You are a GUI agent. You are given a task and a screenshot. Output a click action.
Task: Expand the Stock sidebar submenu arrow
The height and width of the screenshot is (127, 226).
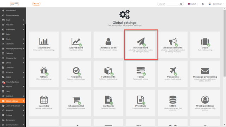23,39
